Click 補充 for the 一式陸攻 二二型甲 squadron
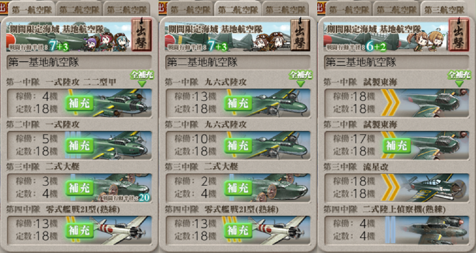 pyautogui.click(x=80, y=103)
